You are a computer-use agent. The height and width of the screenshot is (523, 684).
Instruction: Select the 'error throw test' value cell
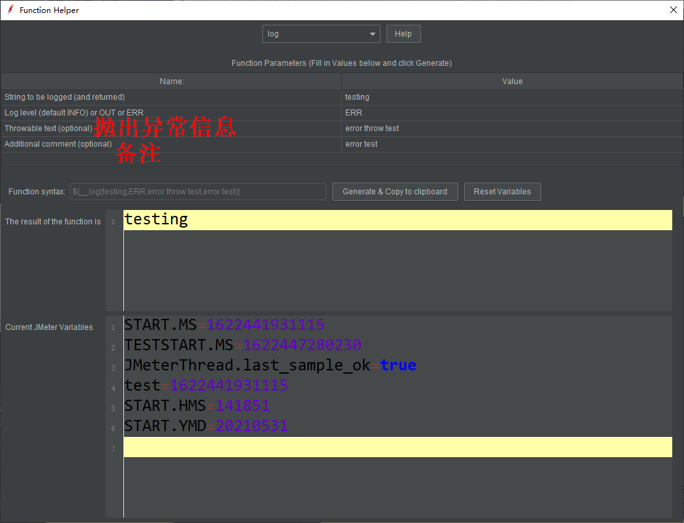512,128
